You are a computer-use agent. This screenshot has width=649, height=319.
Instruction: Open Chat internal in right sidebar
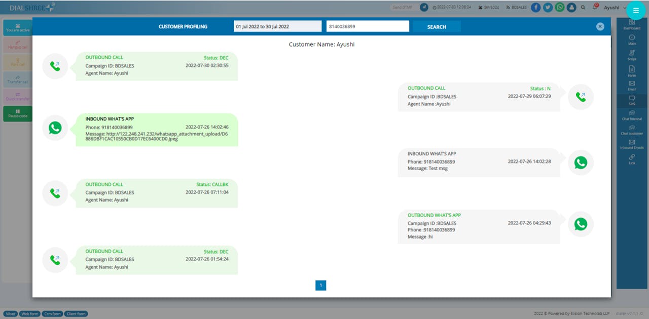(x=632, y=115)
